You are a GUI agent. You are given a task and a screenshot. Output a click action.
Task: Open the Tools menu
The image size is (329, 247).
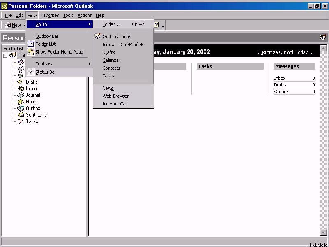(x=68, y=15)
